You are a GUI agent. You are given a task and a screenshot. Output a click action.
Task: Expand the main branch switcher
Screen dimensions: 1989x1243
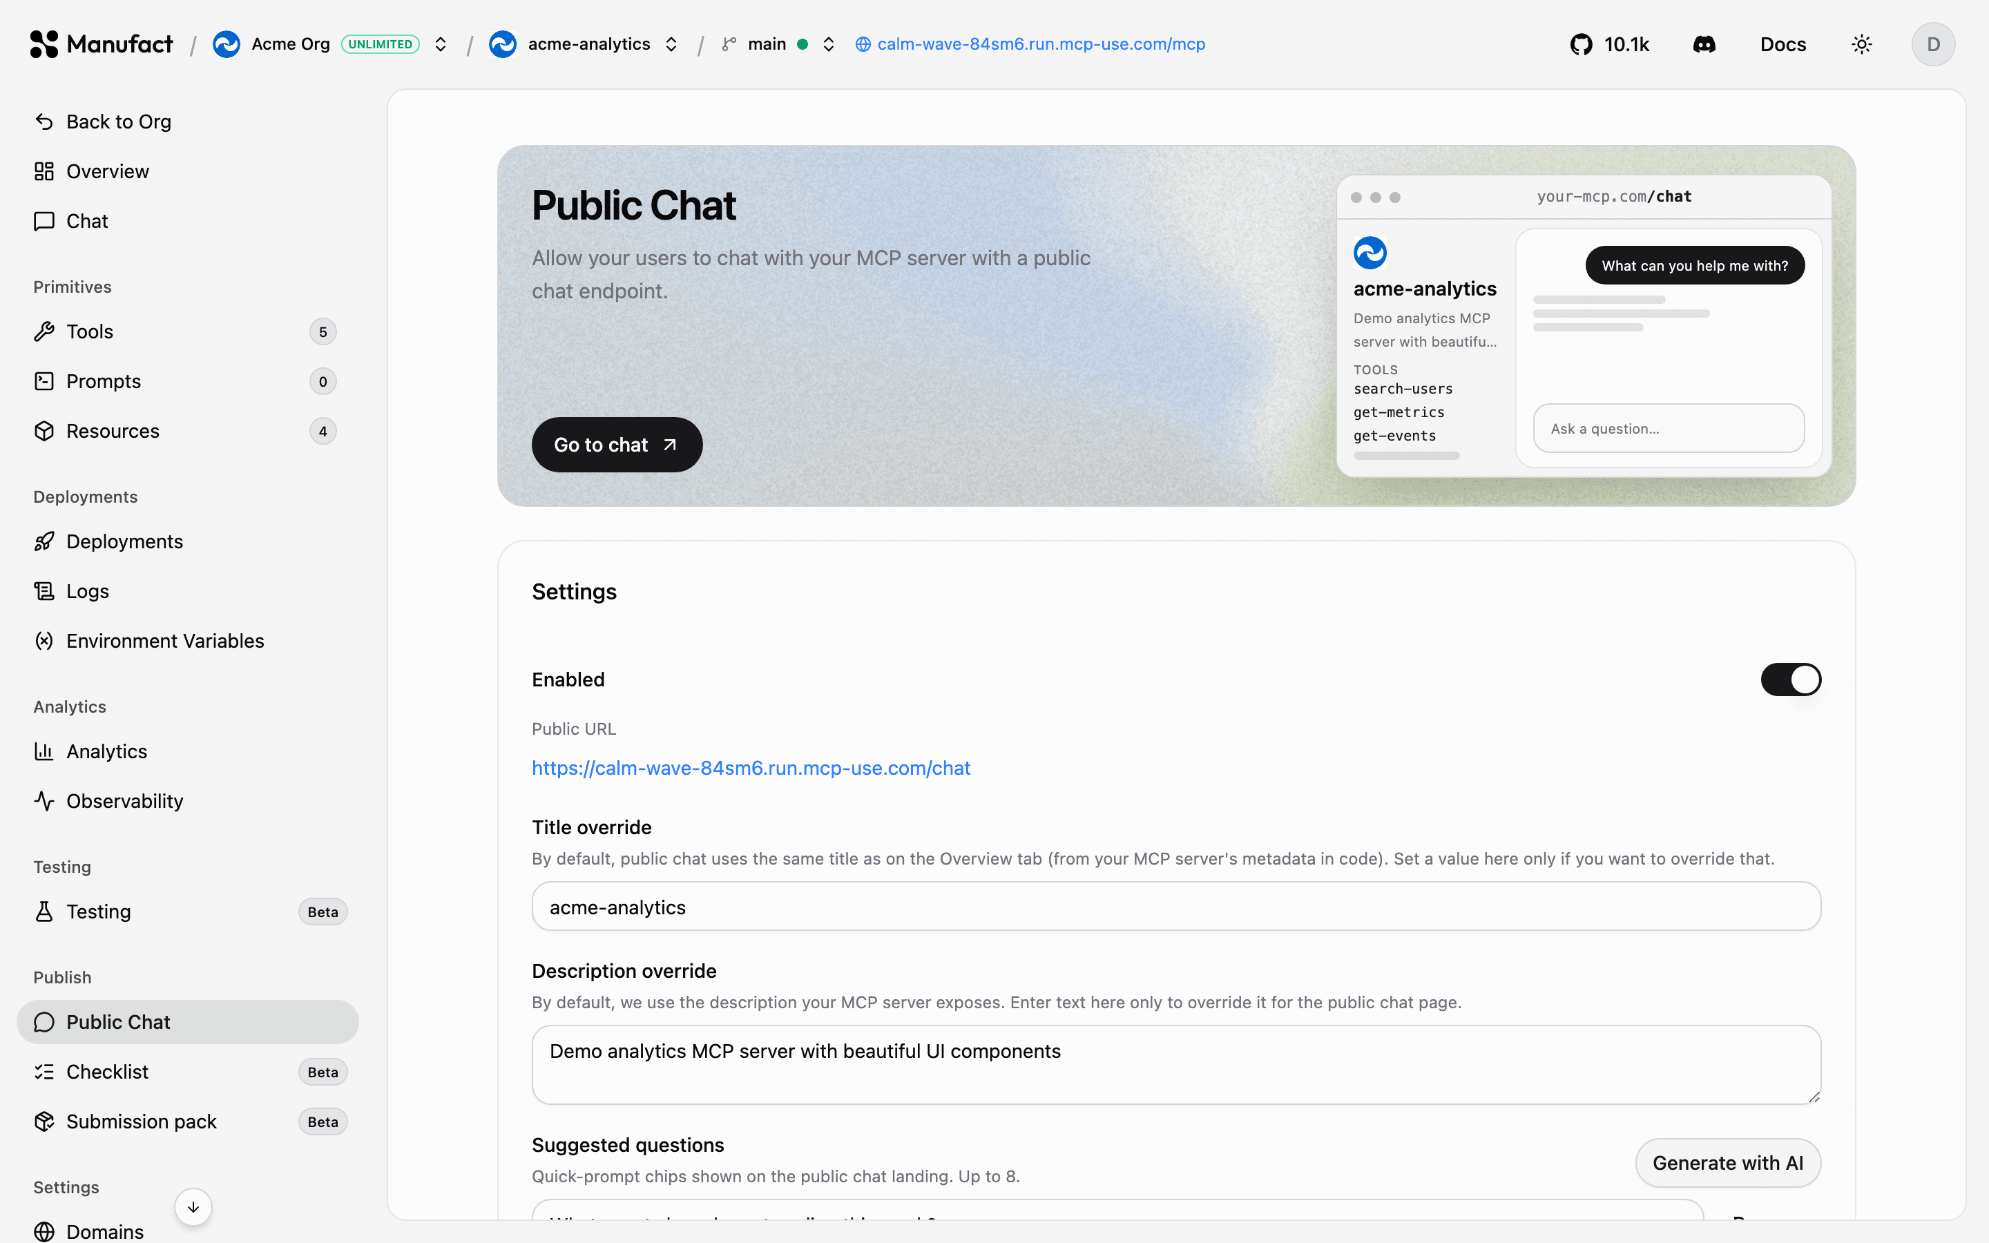point(829,44)
